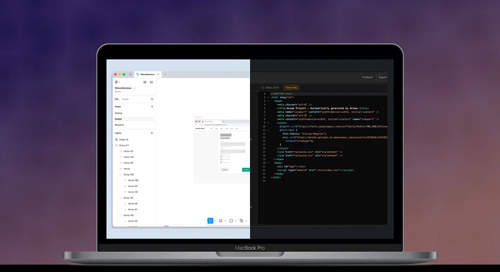Open the Figma main menu logo
This screenshot has width=500, height=272.
116,82
